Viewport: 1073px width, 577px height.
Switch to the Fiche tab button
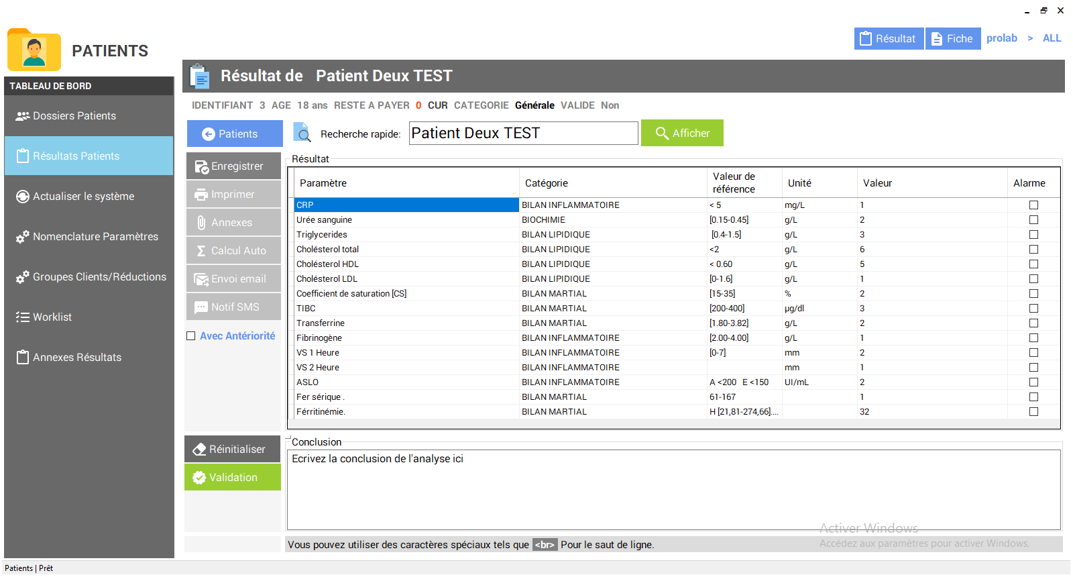pyautogui.click(x=953, y=39)
